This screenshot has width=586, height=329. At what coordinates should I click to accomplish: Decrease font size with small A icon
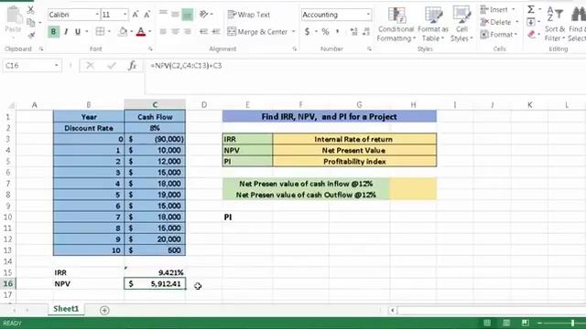point(146,15)
